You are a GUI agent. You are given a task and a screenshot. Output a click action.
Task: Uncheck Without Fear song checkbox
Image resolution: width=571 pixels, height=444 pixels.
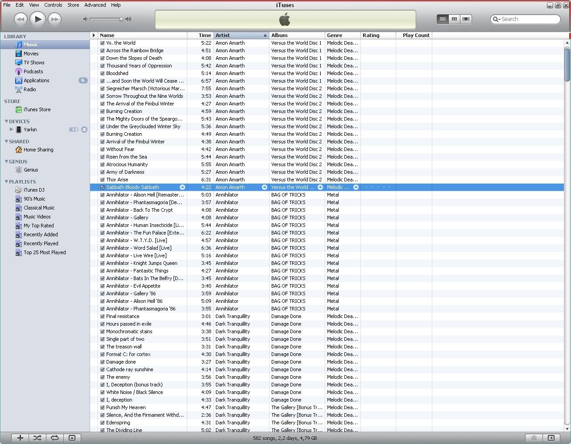pyautogui.click(x=103, y=149)
